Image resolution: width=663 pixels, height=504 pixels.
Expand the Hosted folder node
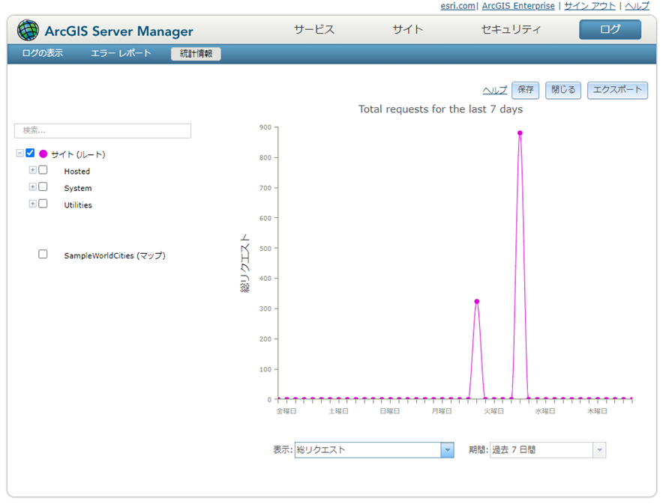pyautogui.click(x=32, y=170)
